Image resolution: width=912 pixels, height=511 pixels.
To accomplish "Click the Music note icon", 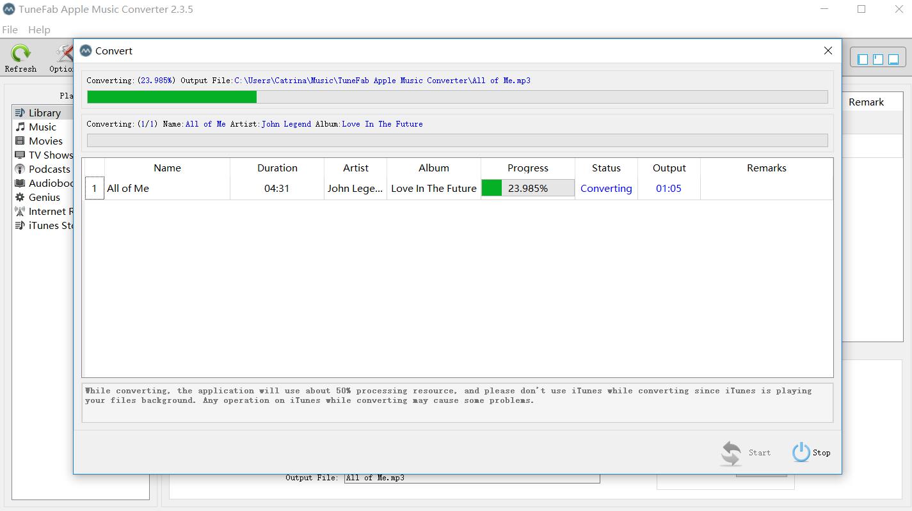I will coord(20,127).
